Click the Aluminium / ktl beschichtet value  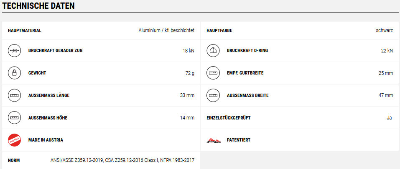click(x=166, y=30)
